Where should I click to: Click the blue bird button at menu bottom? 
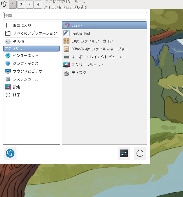pos(10,153)
